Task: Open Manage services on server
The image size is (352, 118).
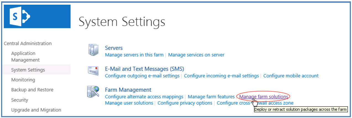Action: coord(196,55)
